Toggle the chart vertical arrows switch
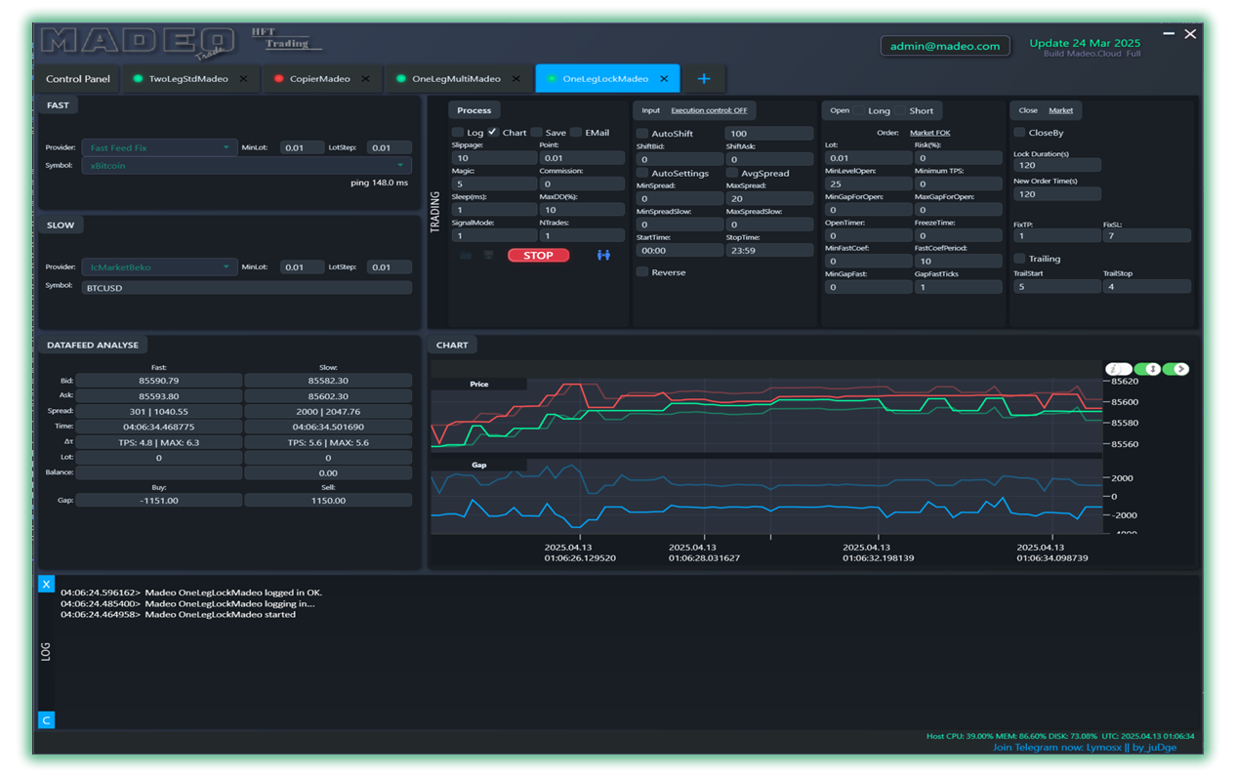This screenshot has width=1235, height=777. 1147,369
